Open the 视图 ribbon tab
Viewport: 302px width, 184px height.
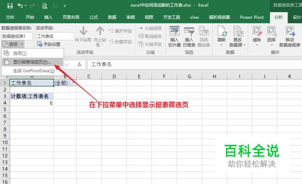pos(149,17)
